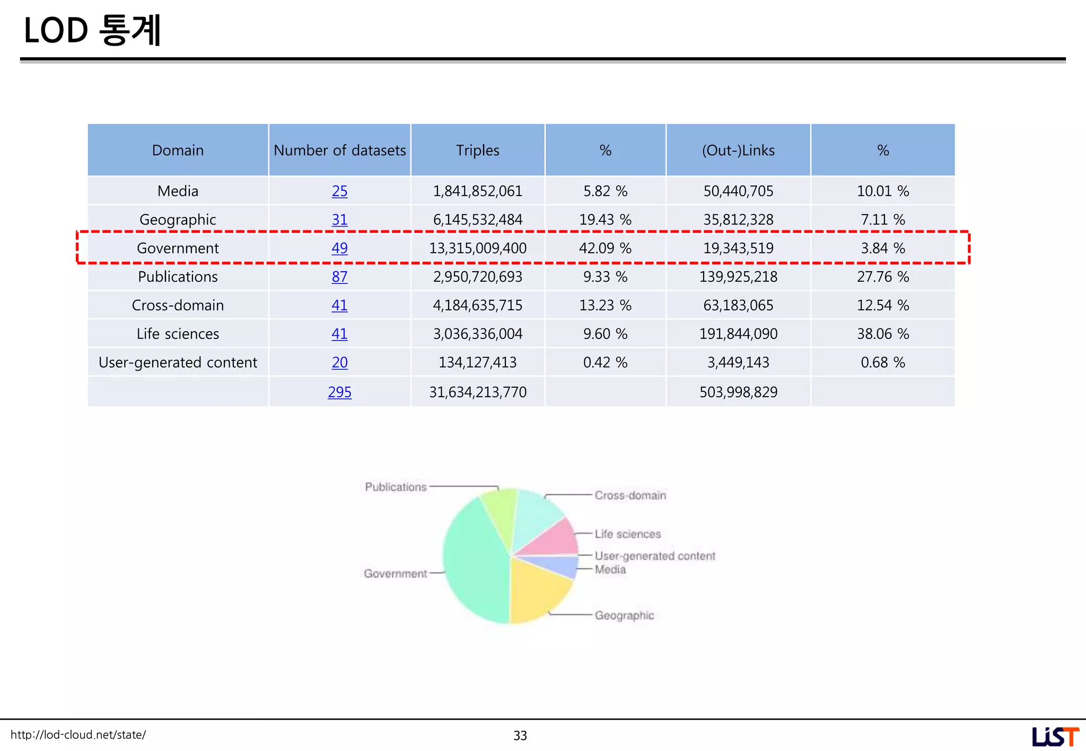Image resolution: width=1086 pixels, height=751 pixels.
Task: Click the Geographic datasets link 31
Action: pyautogui.click(x=339, y=220)
